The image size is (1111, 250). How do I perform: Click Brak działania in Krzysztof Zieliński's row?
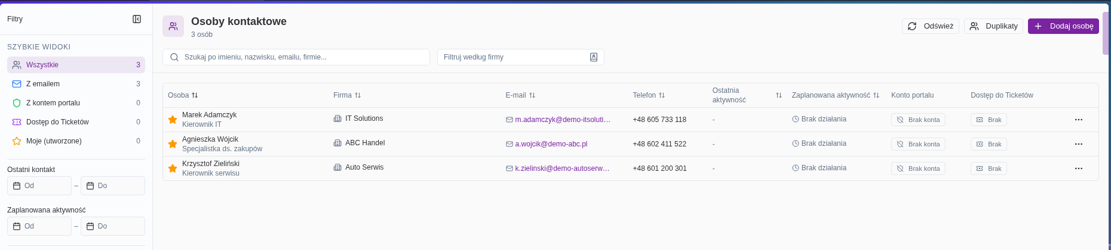click(824, 168)
